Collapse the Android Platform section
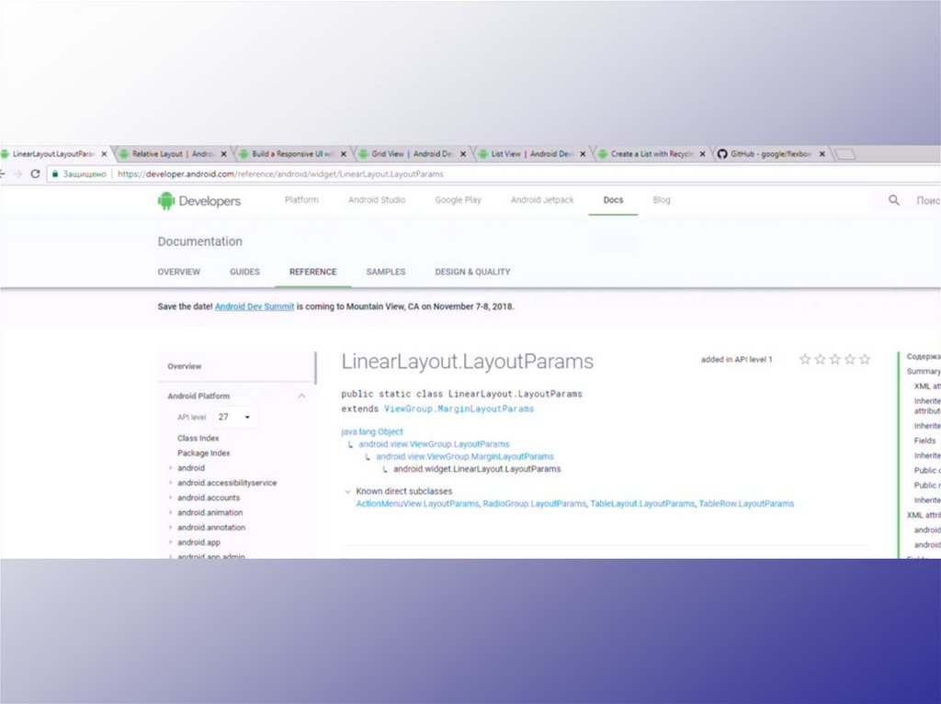 pos(301,396)
